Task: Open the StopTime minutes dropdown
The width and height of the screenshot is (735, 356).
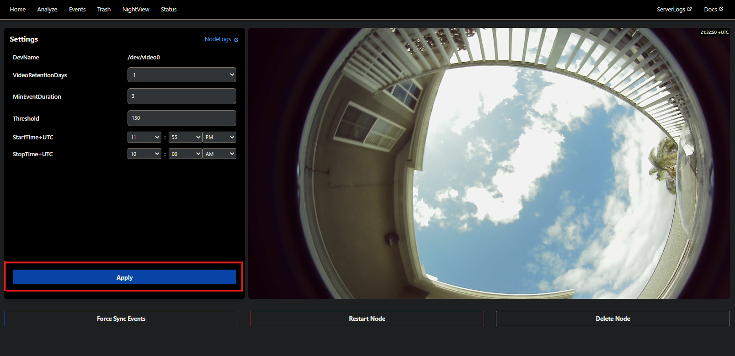Action: (185, 154)
